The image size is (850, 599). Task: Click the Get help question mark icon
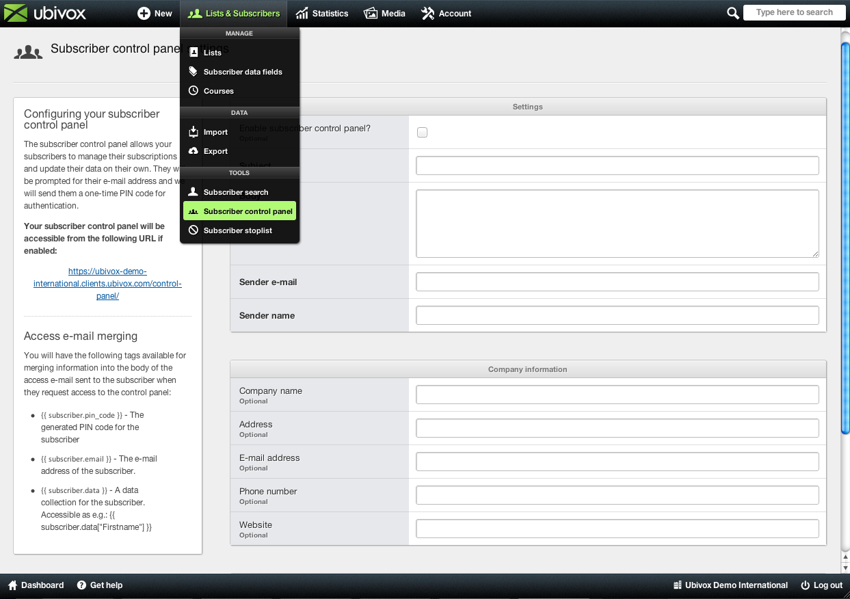(81, 585)
